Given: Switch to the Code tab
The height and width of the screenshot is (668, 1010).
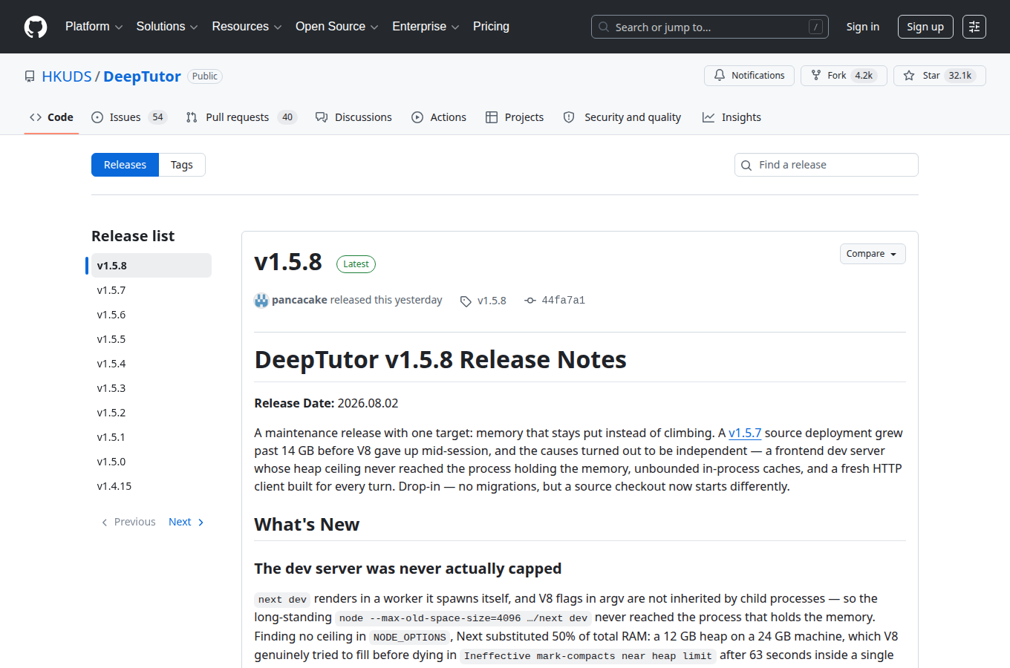Looking at the screenshot, I should click(51, 117).
